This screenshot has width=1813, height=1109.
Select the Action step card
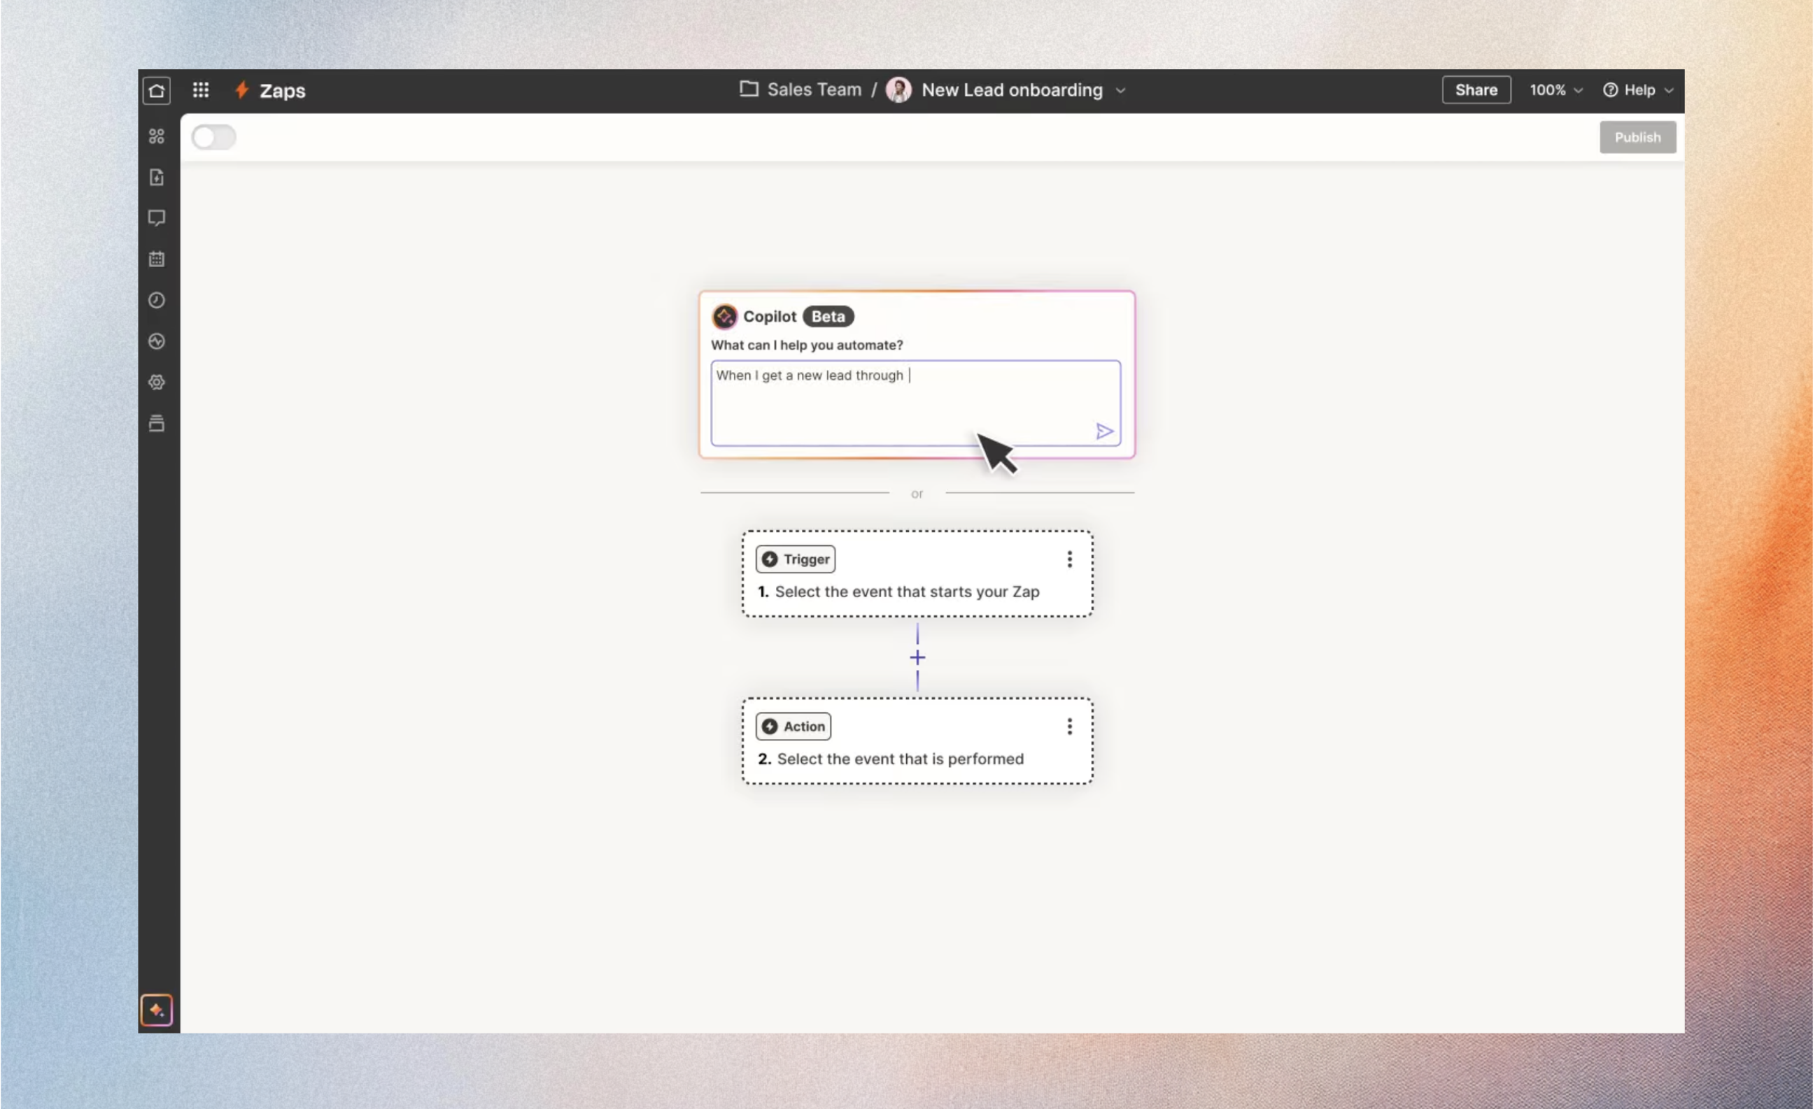point(917,741)
